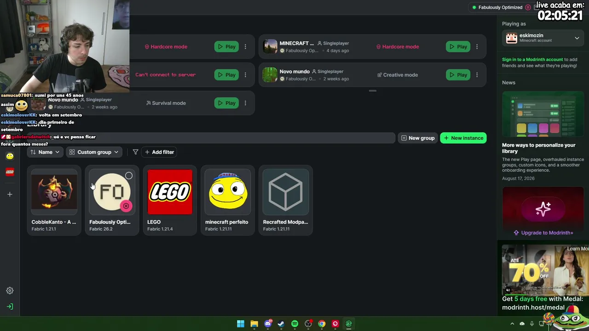Click Sign in to a Modrinth account

point(532,59)
